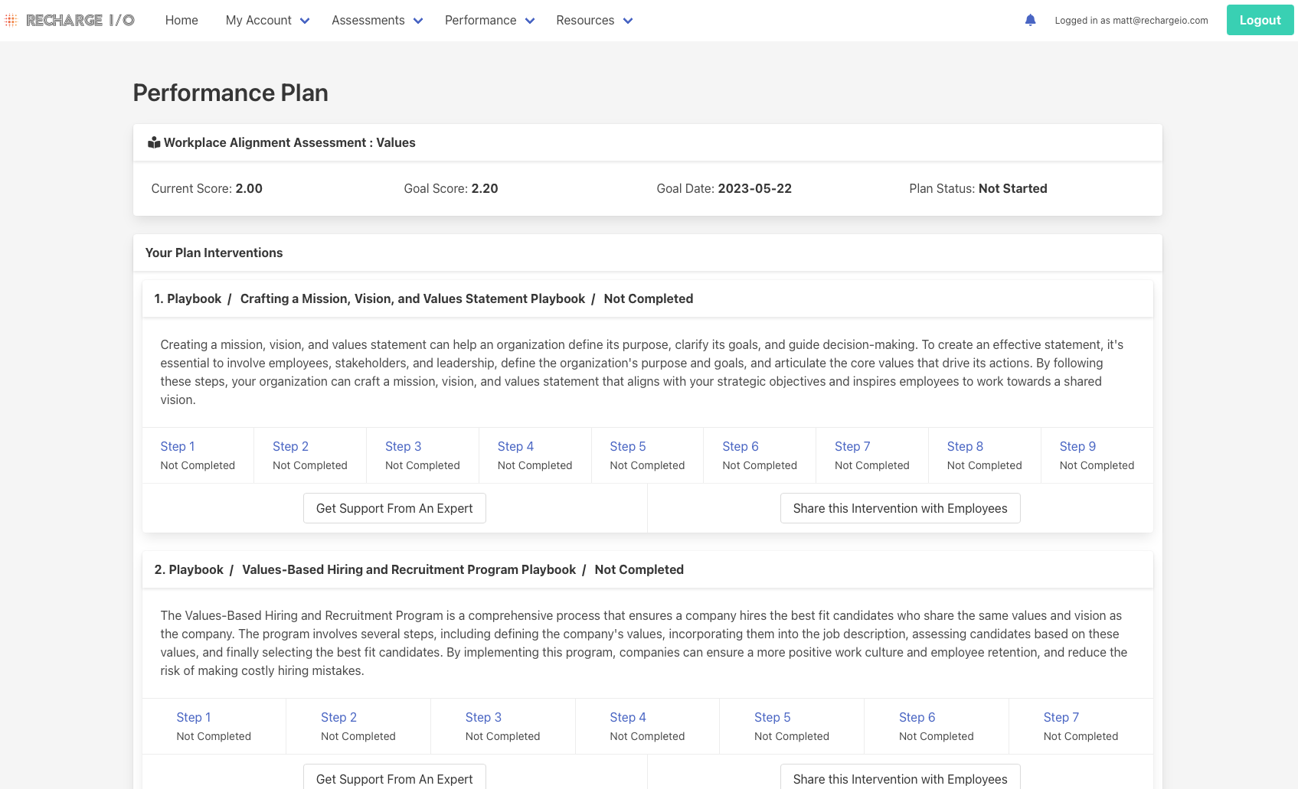Open Step 8 of the Mission Vision playbook

click(965, 446)
